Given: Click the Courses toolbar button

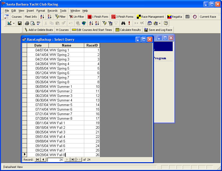Looking at the screenshot, I should point(17,17).
